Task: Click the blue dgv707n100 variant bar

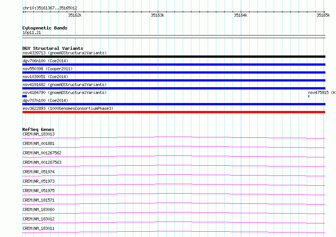Action: pos(174,104)
